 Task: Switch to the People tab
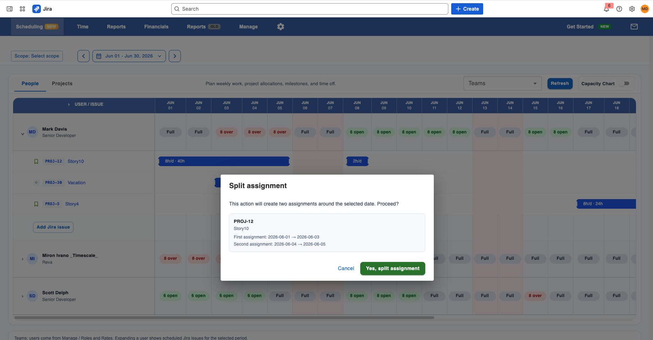tap(30, 83)
